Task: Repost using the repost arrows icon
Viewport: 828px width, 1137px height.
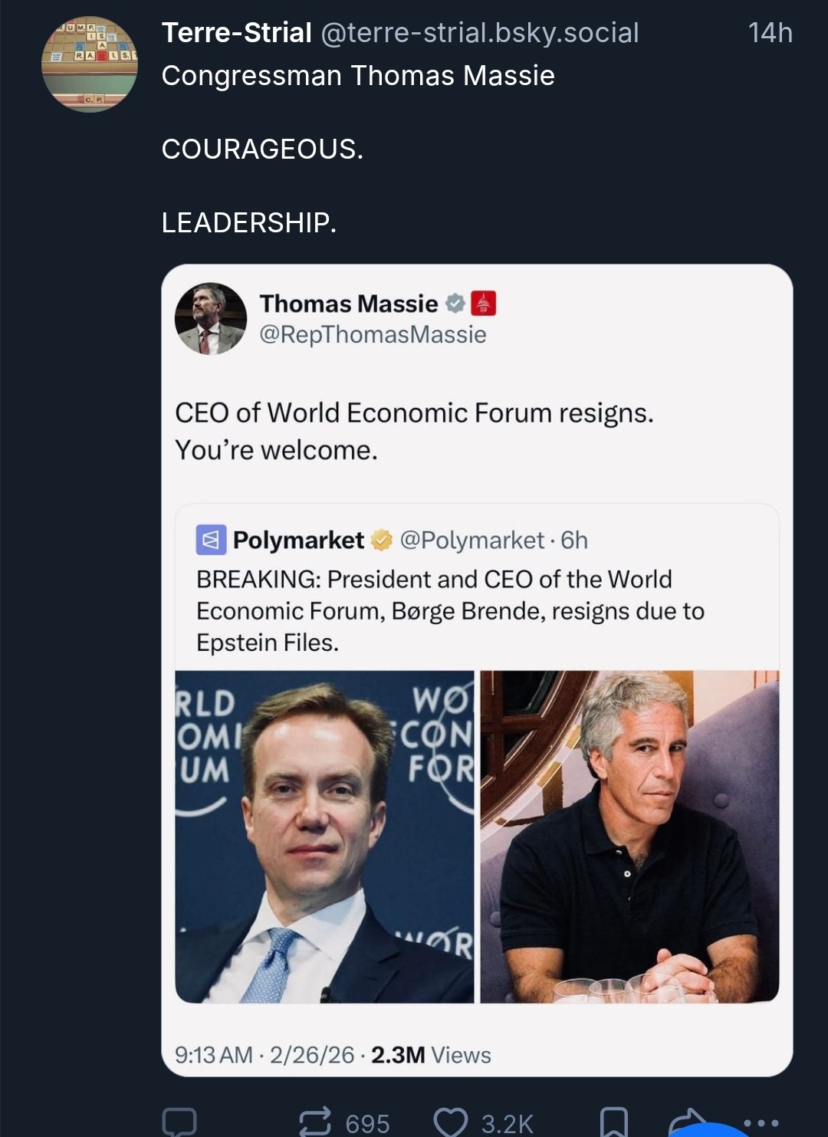Action: point(315,1122)
